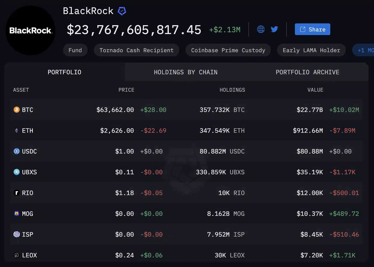Viewport: 374px width, 267px height.
Task: Select the Fund tag
Action: coord(75,50)
